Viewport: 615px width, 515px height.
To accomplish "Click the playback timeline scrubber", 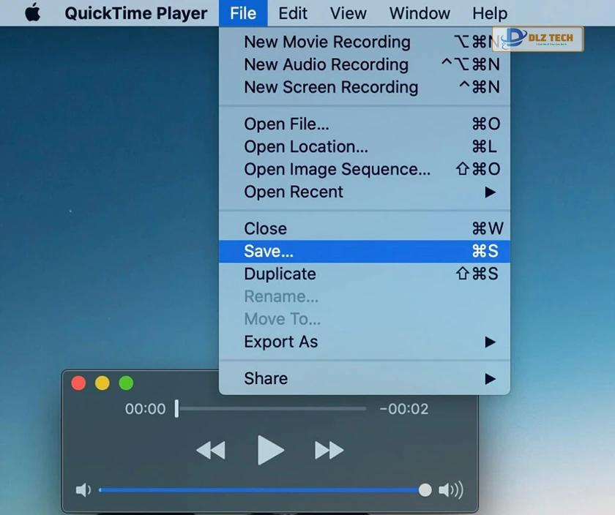I will (177, 408).
